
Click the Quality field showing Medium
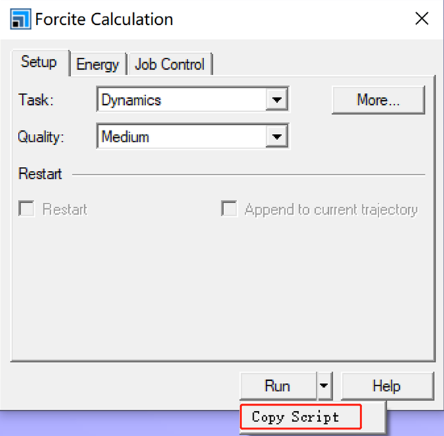(x=182, y=137)
